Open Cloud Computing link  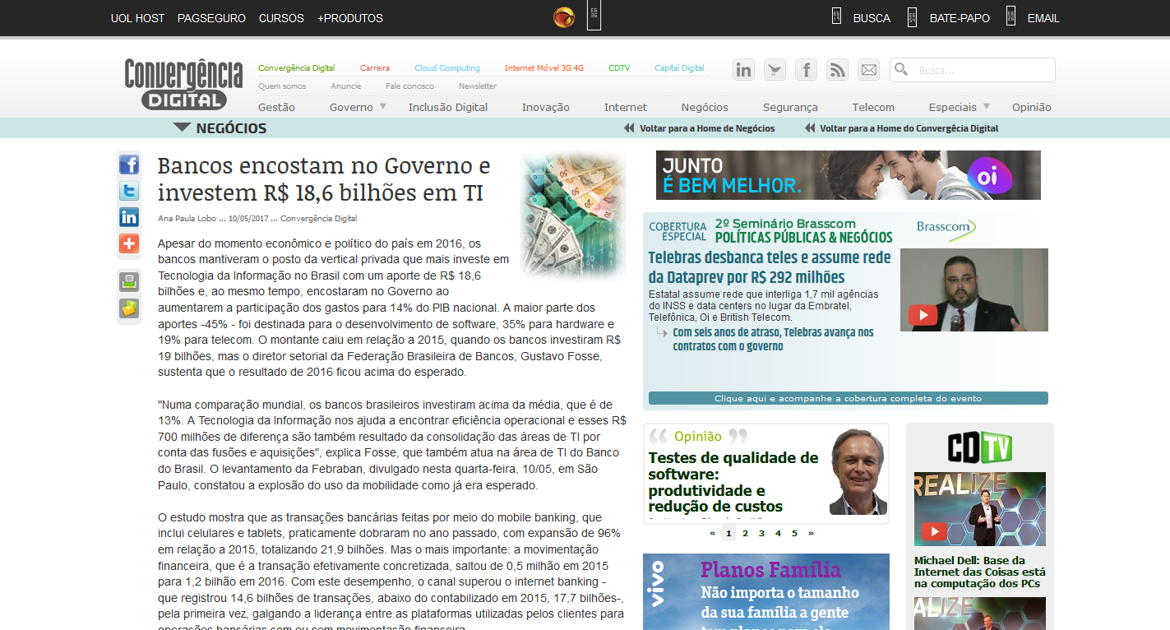(x=447, y=68)
